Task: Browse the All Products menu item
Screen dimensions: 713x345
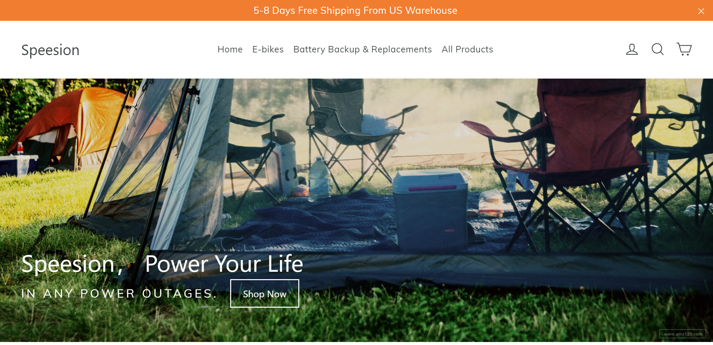Action: point(467,49)
